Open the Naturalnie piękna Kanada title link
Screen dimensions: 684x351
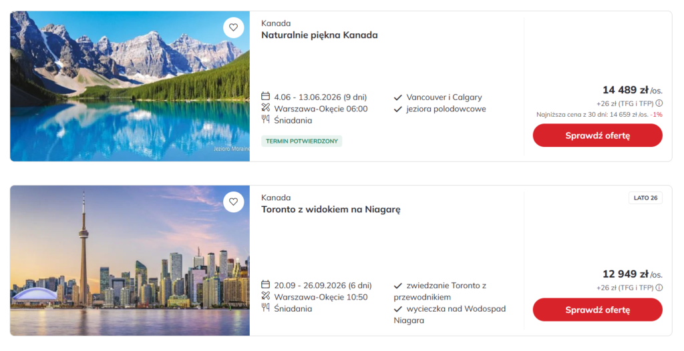coord(319,35)
